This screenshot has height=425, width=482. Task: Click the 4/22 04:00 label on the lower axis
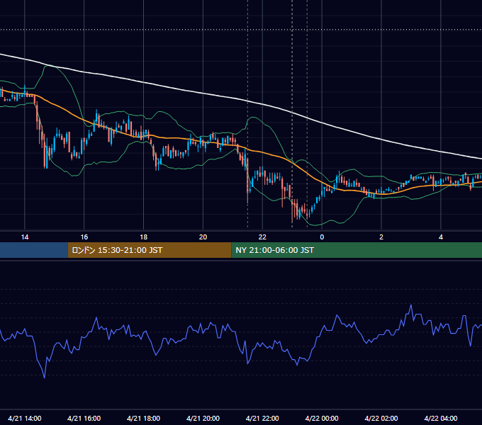click(441, 418)
